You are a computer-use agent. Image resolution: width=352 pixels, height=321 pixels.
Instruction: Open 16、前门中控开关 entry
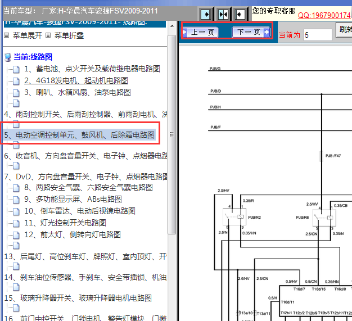(85, 318)
